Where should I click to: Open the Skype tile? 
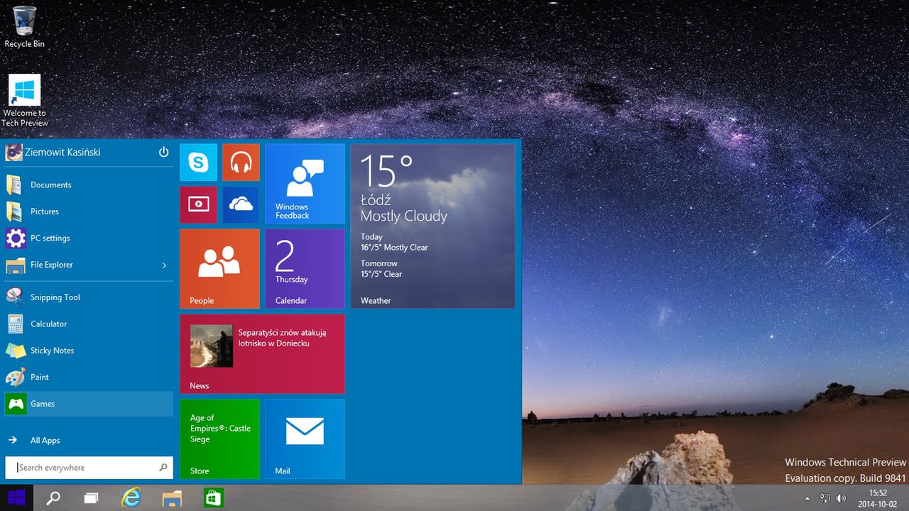198,163
